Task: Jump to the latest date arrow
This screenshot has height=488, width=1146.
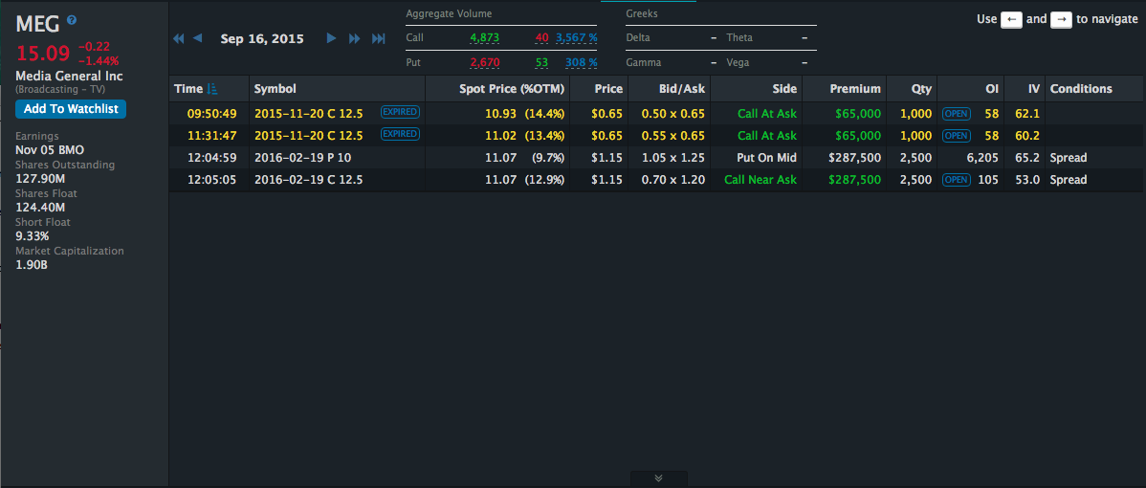Action: [x=379, y=38]
